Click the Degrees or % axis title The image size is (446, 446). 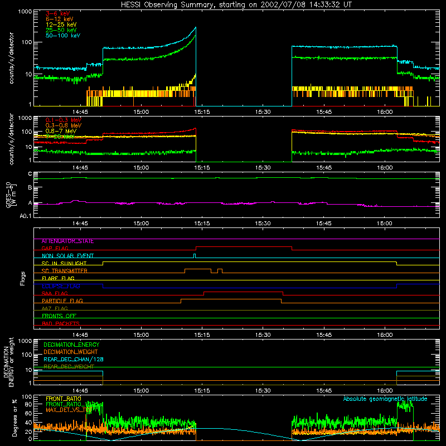click(x=14, y=418)
